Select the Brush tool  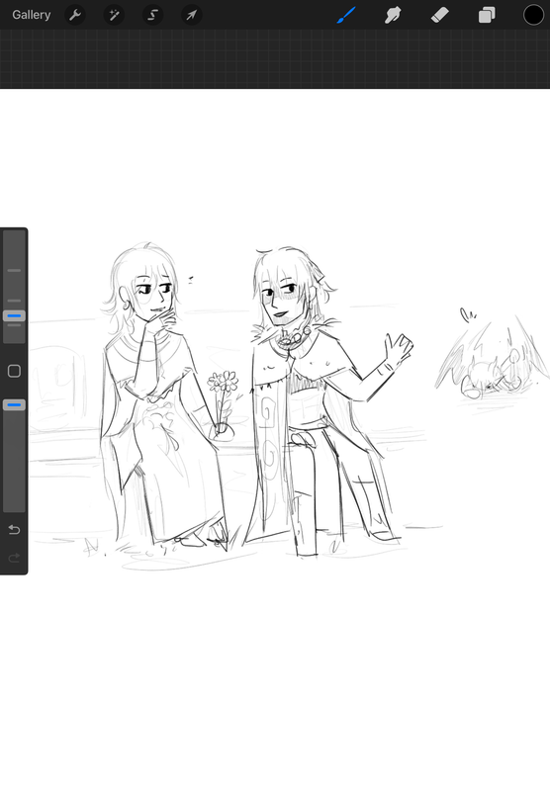[346, 15]
